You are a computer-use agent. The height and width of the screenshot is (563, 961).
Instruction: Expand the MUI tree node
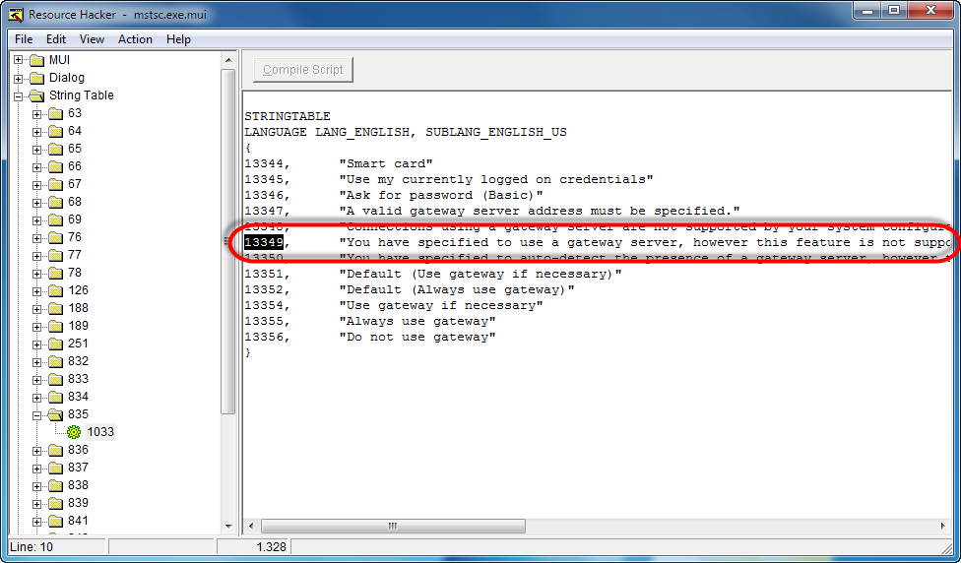[18, 60]
